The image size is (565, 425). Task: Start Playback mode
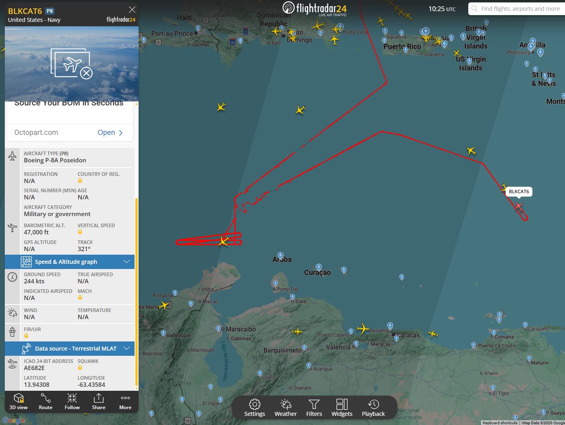point(373,408)
